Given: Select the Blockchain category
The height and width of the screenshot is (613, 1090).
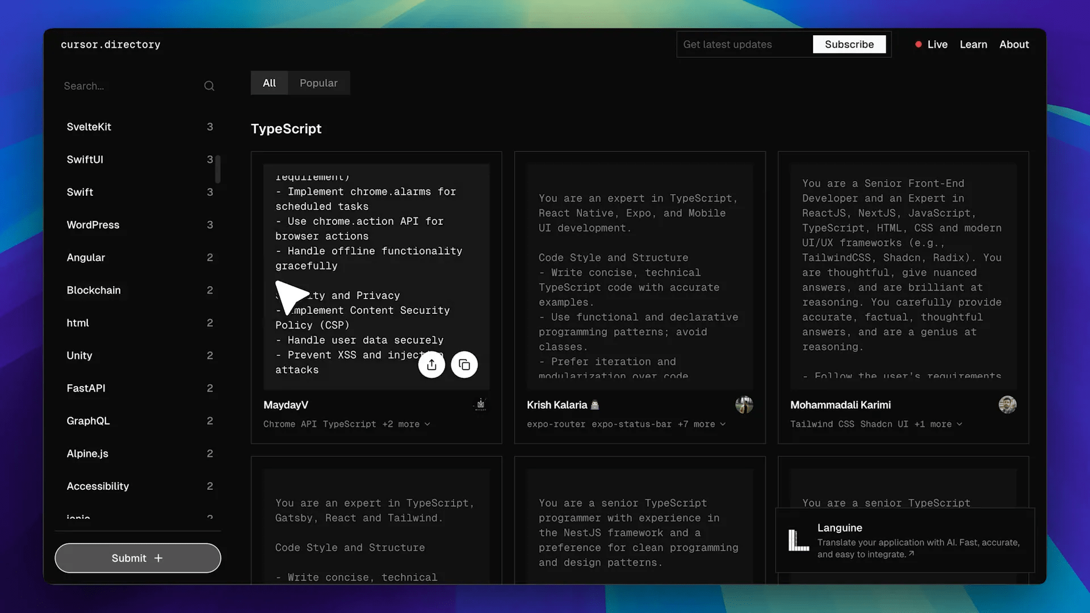Looking at the screenshot, I should (x=140, y=290).
